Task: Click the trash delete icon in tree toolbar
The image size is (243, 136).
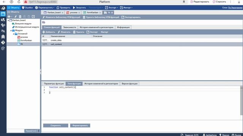Action: click(20, 17)
